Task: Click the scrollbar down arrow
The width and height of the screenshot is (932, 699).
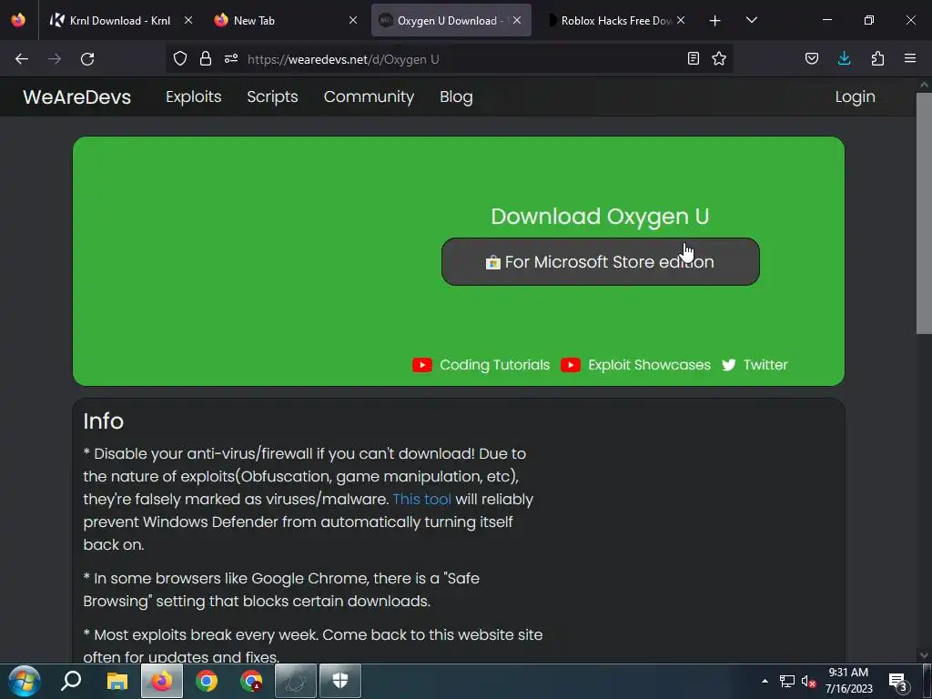Action: coord(924,655)
